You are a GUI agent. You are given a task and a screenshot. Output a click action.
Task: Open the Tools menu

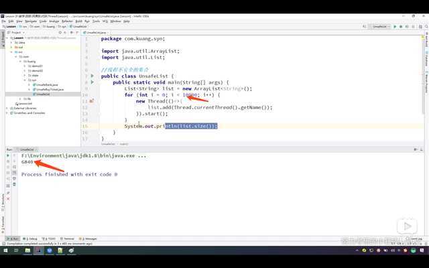[96, 21]
